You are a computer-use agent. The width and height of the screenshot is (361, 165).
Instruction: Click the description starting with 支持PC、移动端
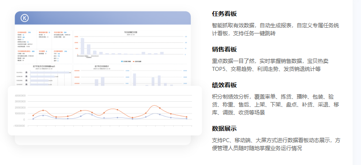[x=276, y=144]
